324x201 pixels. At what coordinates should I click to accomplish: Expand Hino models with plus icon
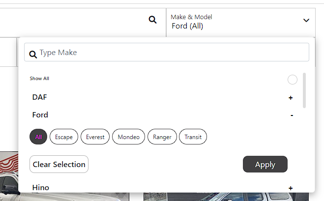[x=291, y=188]
